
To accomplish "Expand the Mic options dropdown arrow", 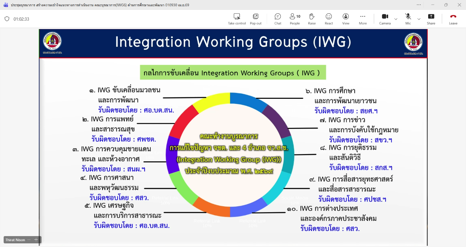I will tap(419, 19).
